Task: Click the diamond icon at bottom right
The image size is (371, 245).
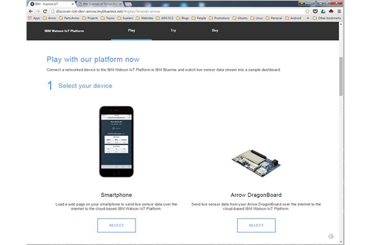Action: (331, 236)
